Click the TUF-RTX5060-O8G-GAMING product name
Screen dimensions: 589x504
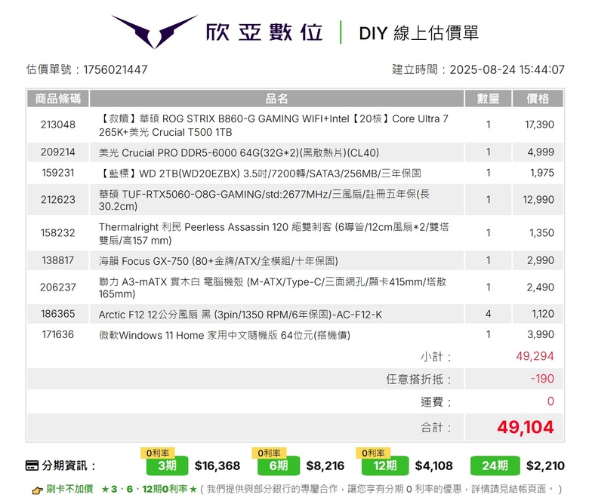click(264, 200)
